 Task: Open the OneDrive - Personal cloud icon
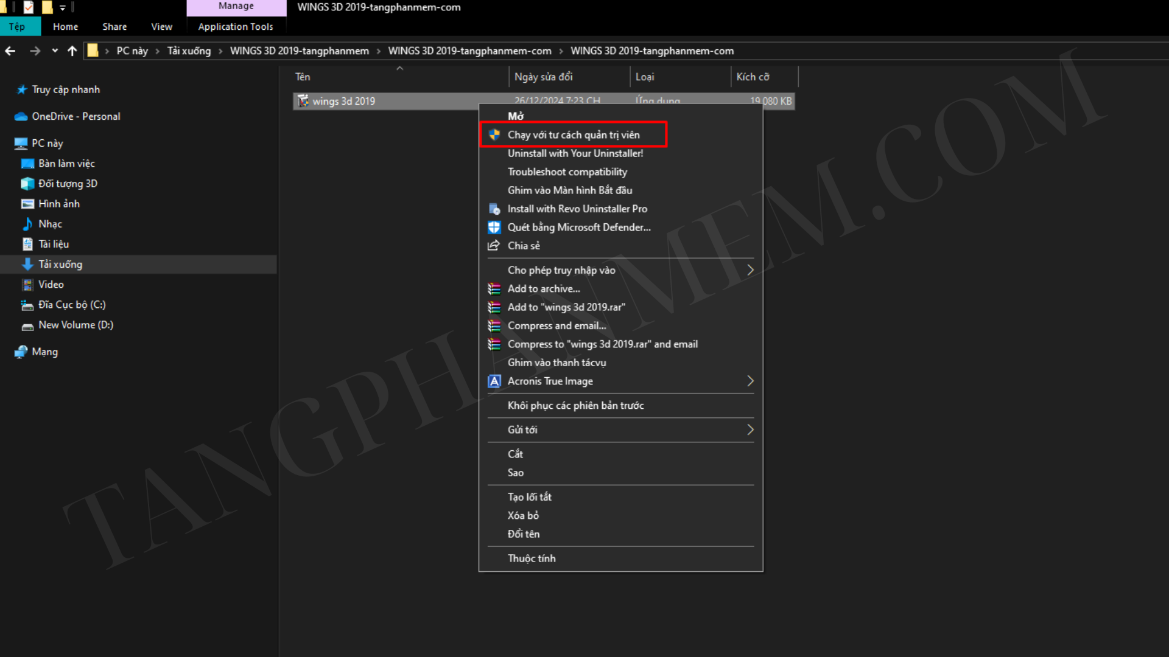[x=21, y=117]
